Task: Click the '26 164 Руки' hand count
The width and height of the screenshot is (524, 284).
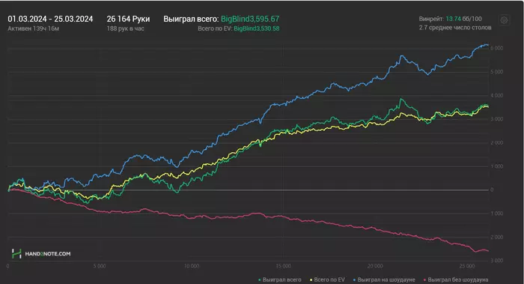Action: pyautogui.click(x=128, y=19)
